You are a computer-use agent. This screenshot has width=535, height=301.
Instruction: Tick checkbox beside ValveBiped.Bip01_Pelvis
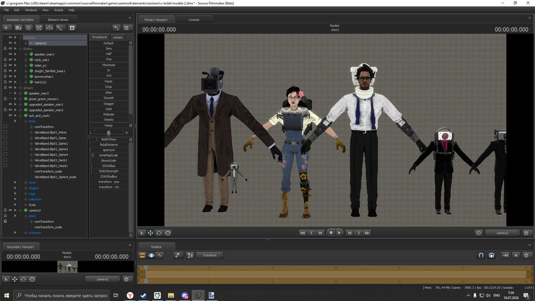coord(5,132)
